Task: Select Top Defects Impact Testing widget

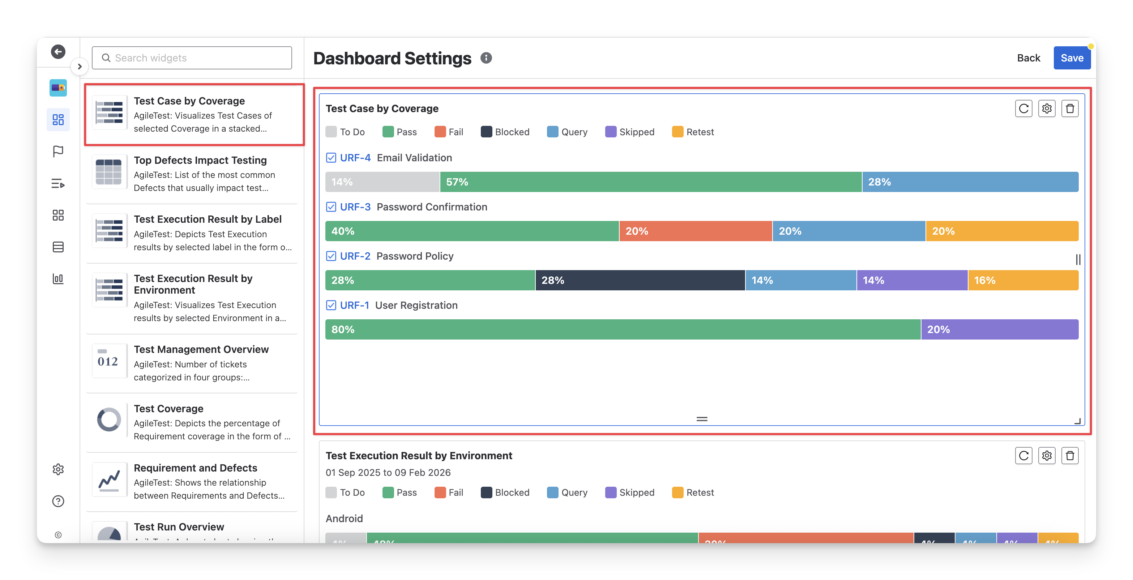Action: [x=193, y=174]
